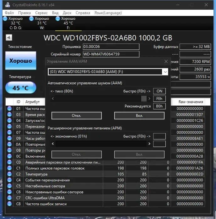Click the previous disk arrow icon
Image resolution: width=216 pixels, height=219 pixels.
9,37
